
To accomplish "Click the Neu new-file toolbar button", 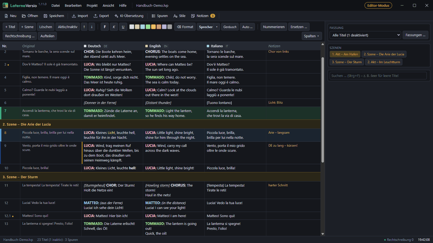I will [x=11, y=16].
